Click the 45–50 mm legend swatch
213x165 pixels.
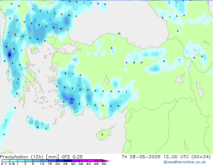(99, 161)
